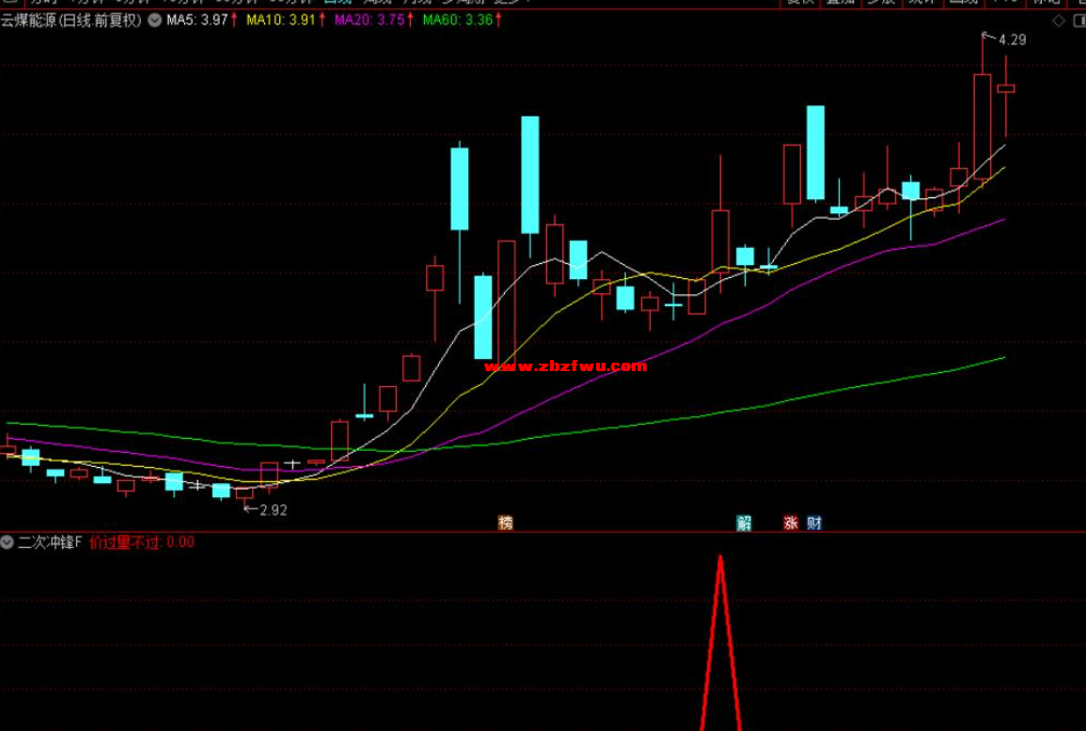Open the red 涨 marker icon
Screen dimensions: 1086x731
coord(790,522)
